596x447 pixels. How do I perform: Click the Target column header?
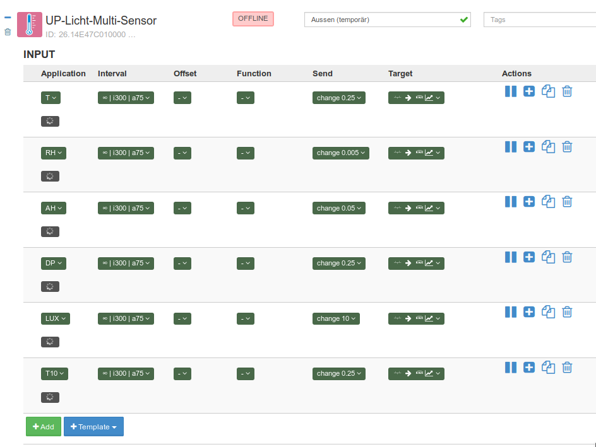tap(400, 74)
